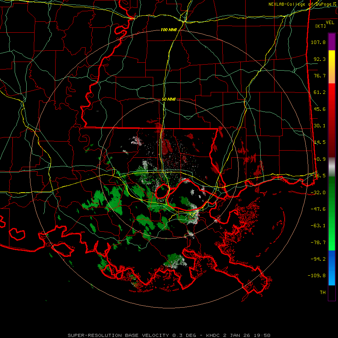Click the -109.8 velocity scale value

pos(317,276)
